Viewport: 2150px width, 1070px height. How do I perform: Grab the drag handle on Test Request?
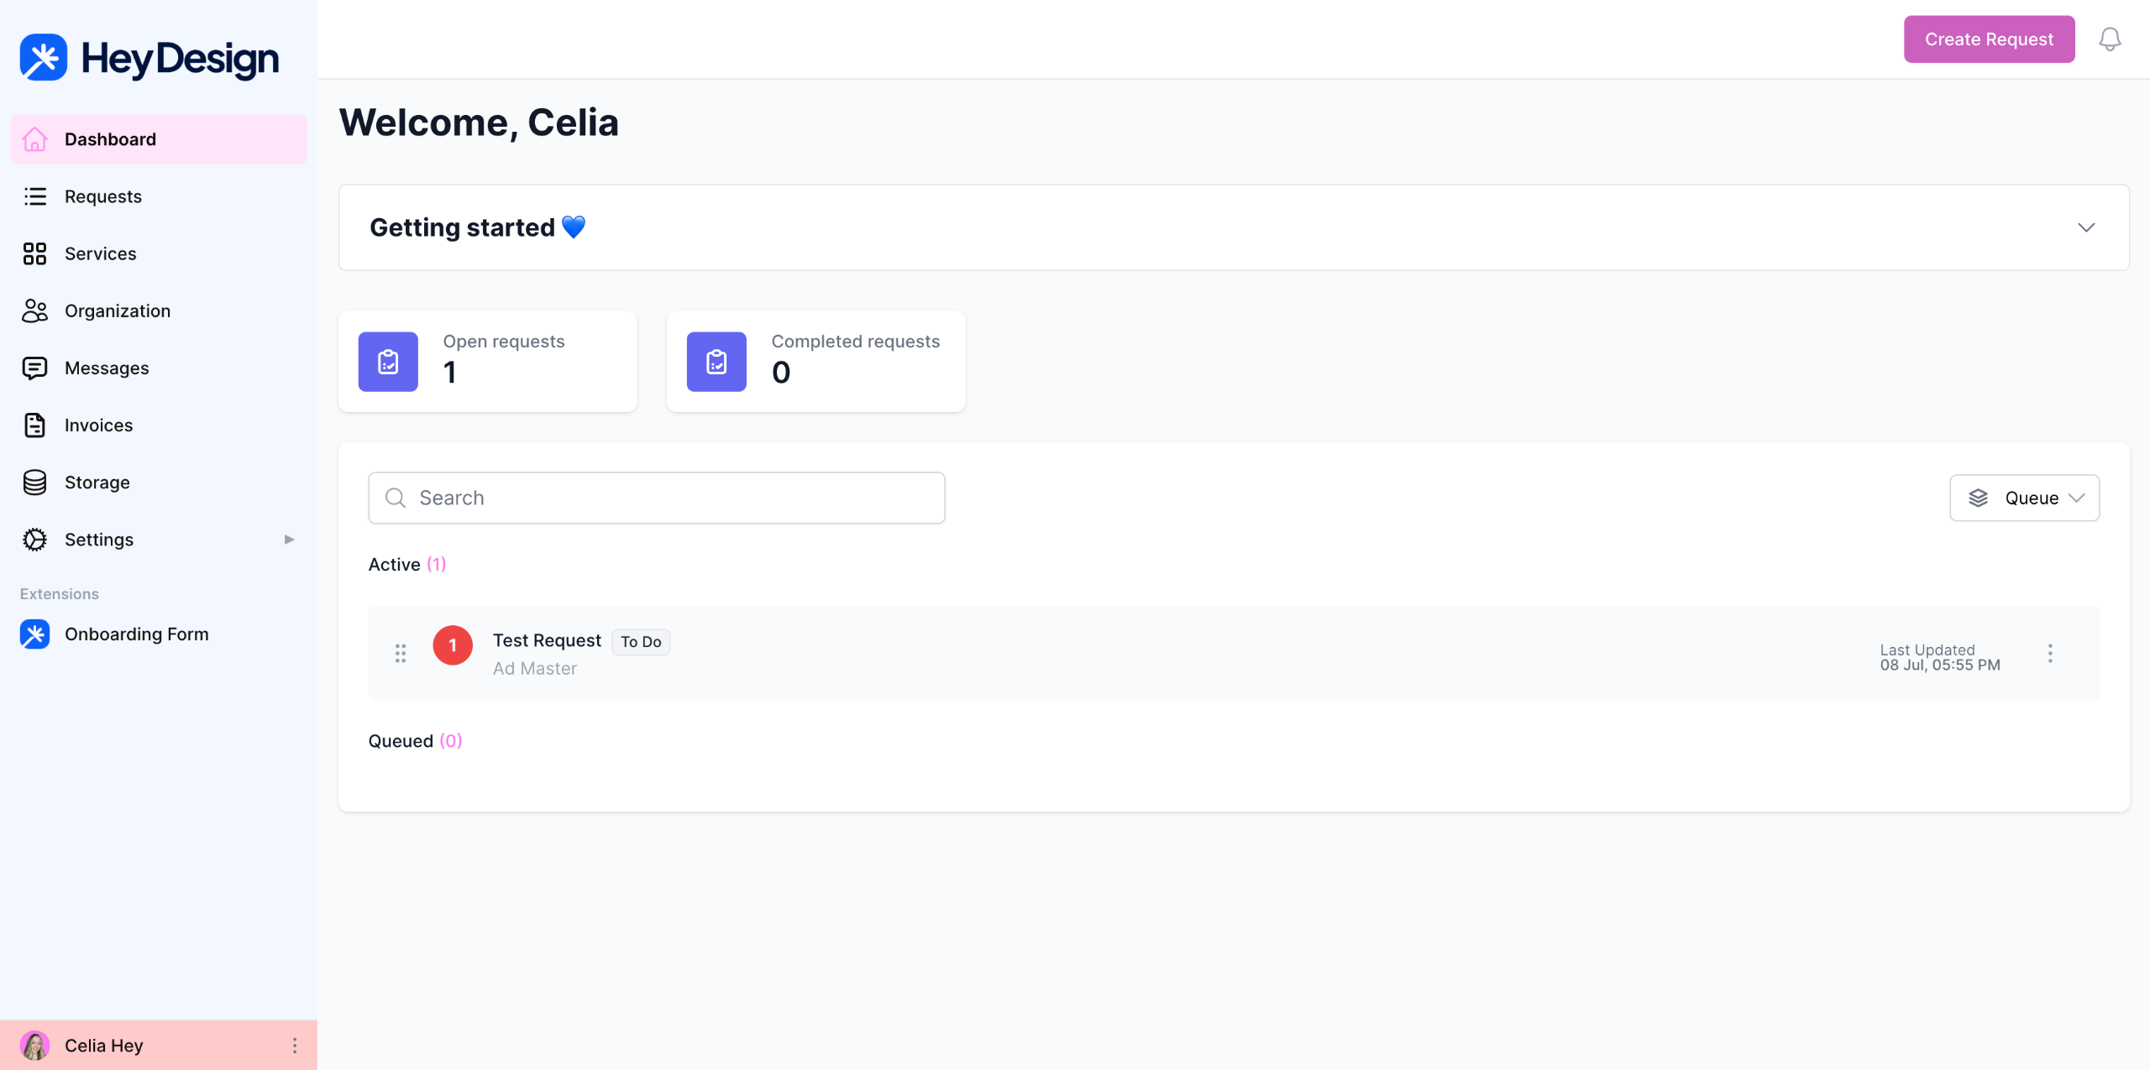pos(401,653)
